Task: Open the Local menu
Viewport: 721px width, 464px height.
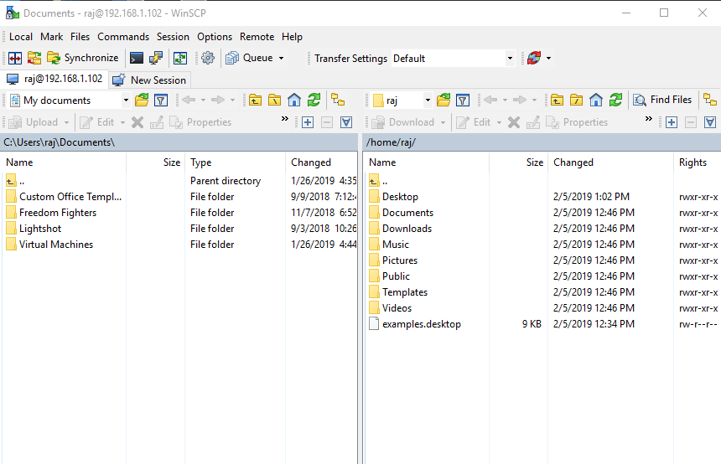Action: coord(21,37)
